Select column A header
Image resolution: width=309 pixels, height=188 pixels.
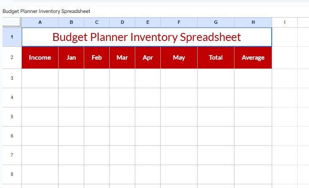[x=40, y=22]
